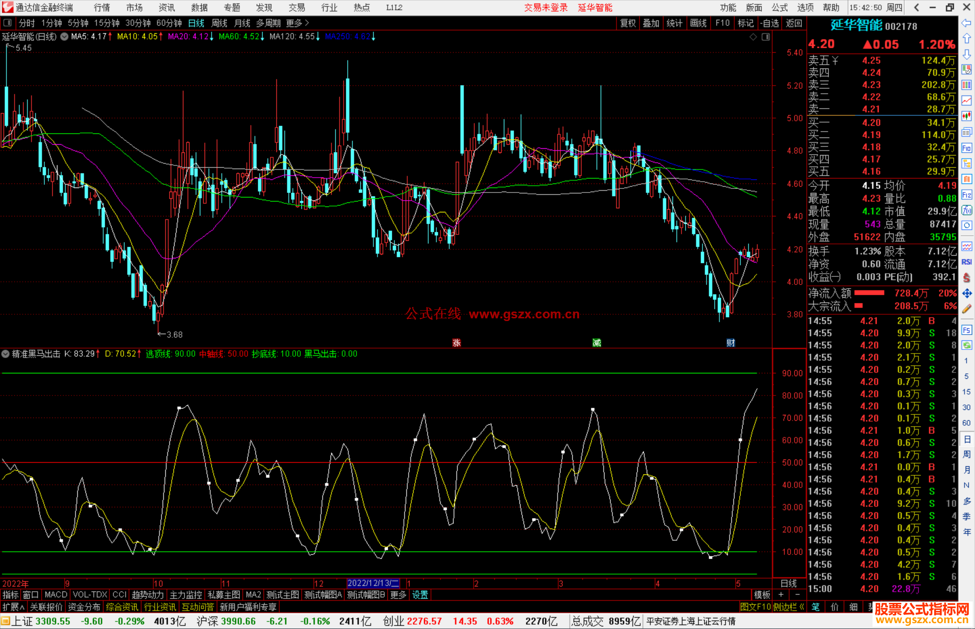
Task: Click the 设置 link in the indicator bar
Action: tap(420, 595)
